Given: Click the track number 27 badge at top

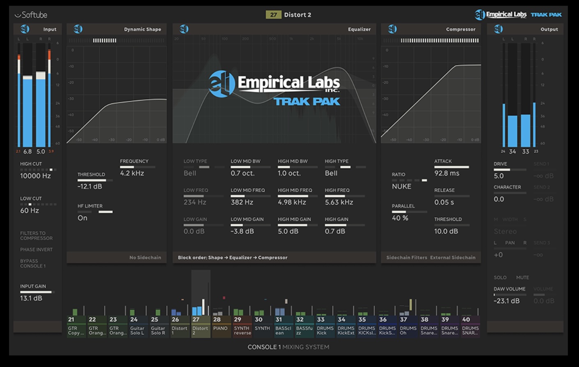Looking at the screenshot, I should pos(273,15).
